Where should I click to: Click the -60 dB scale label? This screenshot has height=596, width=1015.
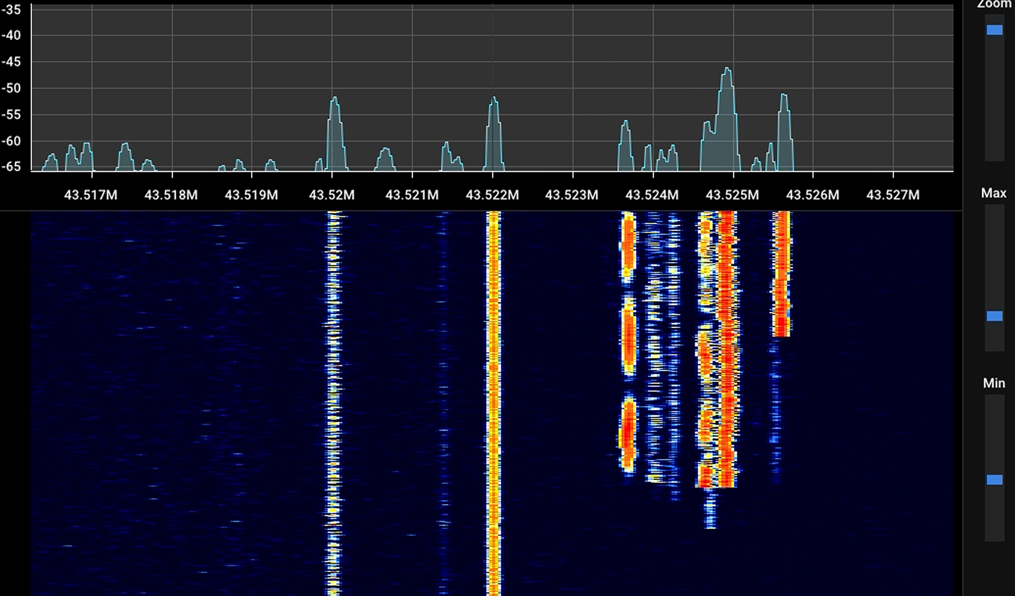coord(11,141)
